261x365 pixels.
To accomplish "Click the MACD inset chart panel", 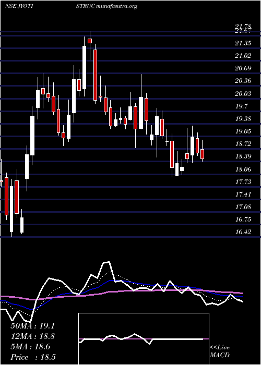I will point(144,339).
